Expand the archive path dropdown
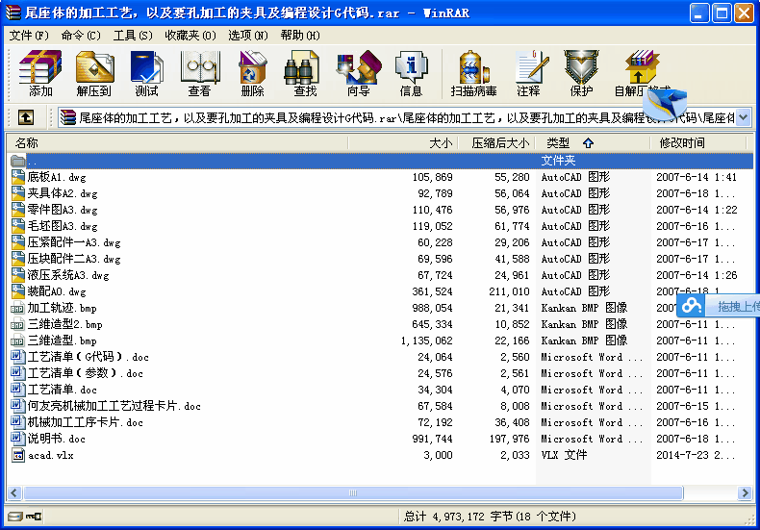 (x=743, y=117)
